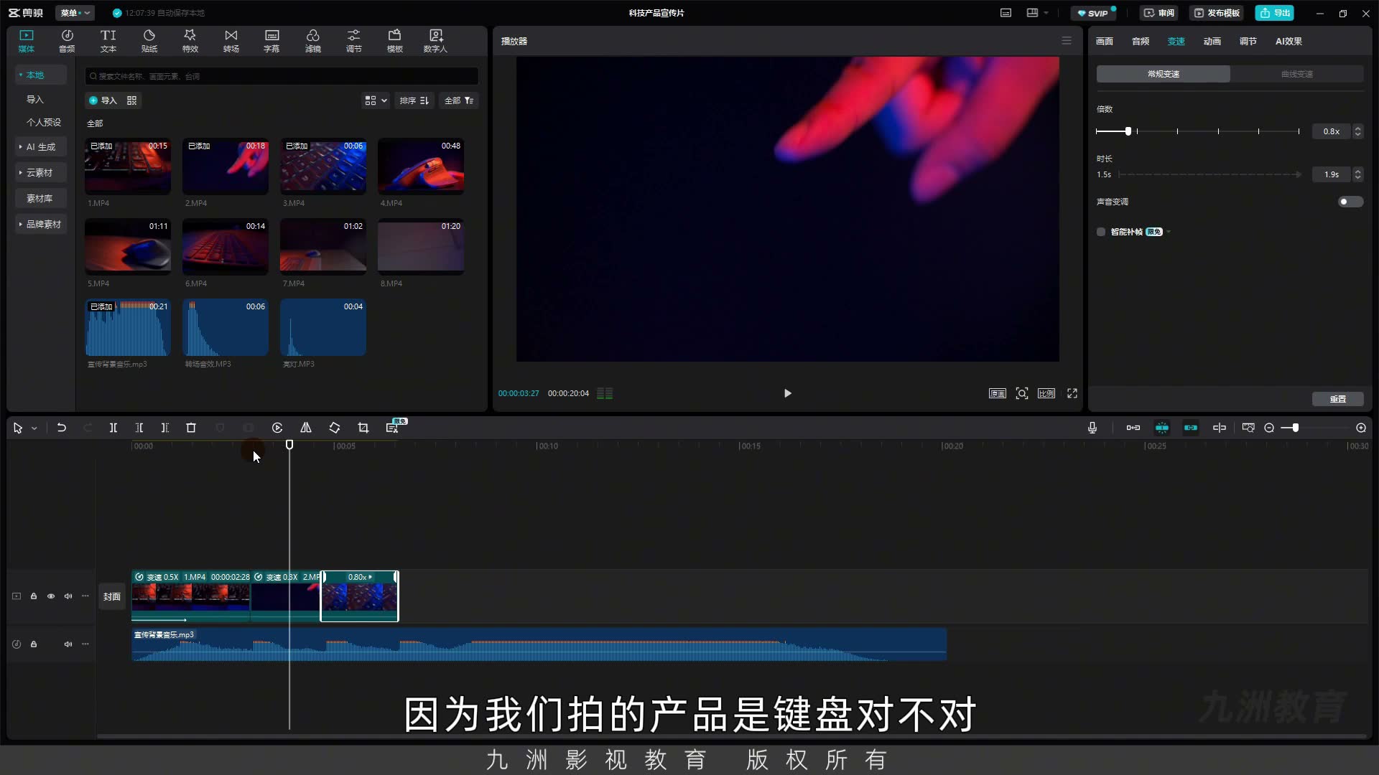Screen dimensions: 1379x775
Task: Switch to the 音频 tab in the properties panel
Action: pyautogui.click(x=1141, y=42)
